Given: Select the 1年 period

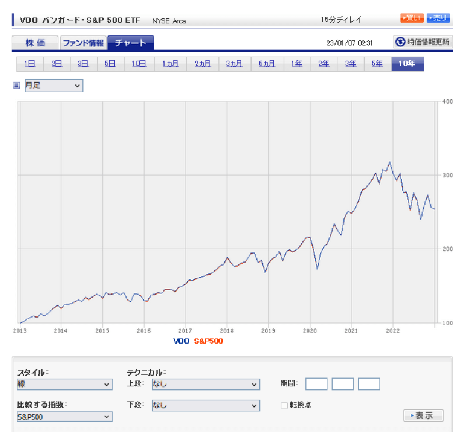Looking at the screenshot, I should [297, 64].
